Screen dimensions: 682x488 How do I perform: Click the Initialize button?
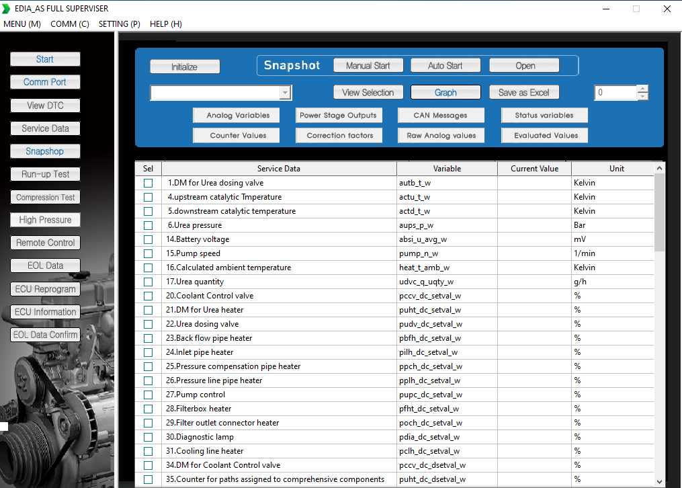(x=185, y=67)
